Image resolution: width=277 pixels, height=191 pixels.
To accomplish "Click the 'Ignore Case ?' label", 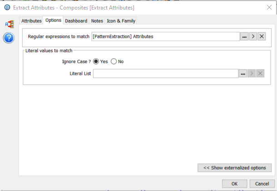I will (x=76, y=62).
